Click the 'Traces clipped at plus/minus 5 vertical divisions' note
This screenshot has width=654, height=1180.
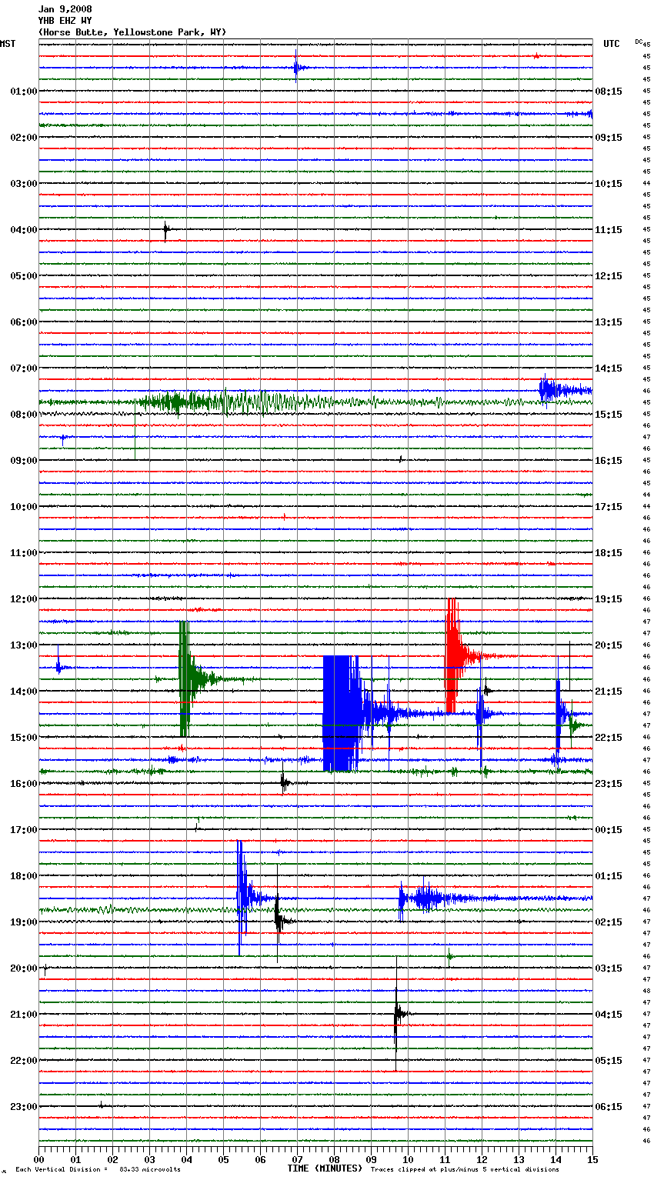click(465, 1169)
